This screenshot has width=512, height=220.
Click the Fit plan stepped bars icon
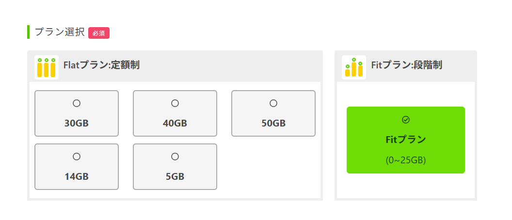point(354,67)
